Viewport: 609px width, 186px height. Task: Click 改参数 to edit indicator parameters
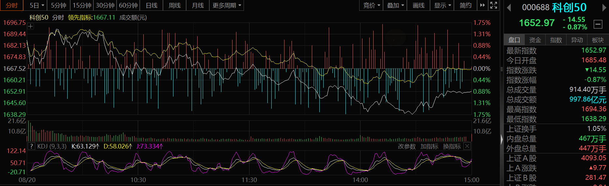tap(407, 147)
